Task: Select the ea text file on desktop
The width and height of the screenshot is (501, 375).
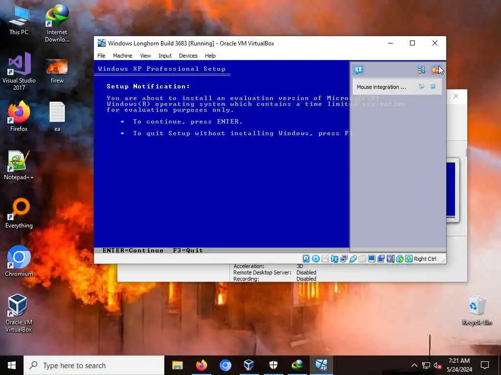Action: 57,116
